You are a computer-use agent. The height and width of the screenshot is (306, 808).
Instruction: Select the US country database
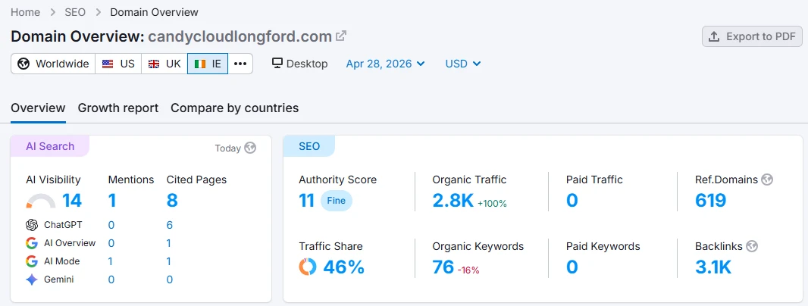click(x=118, y=64)
